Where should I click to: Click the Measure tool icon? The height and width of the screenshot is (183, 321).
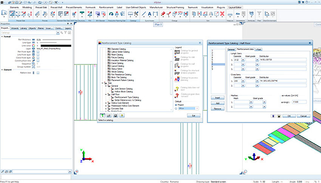point(230,14)
